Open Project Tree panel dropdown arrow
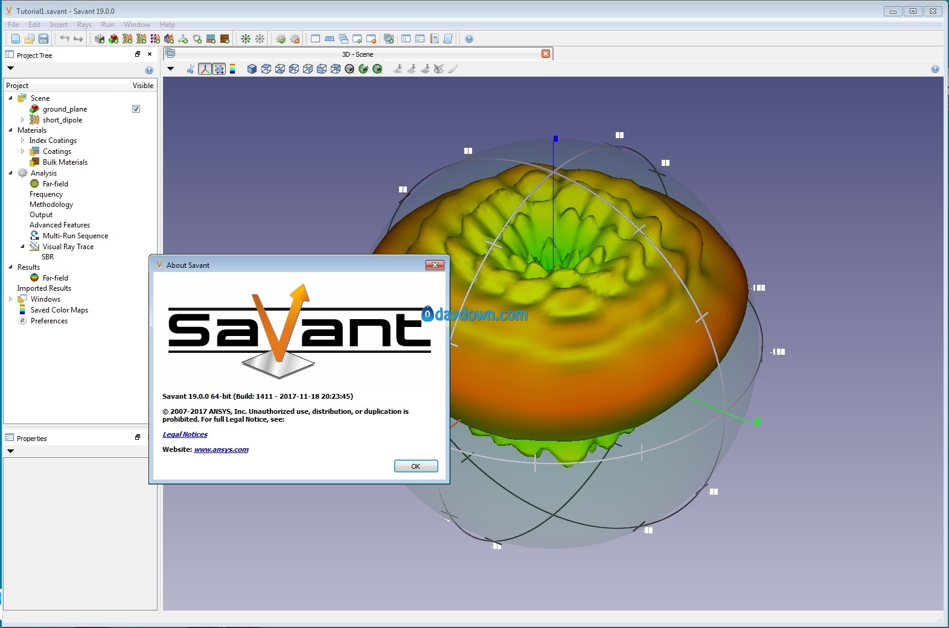The width and height of the screenshot is (949, 628). [10, 68]
